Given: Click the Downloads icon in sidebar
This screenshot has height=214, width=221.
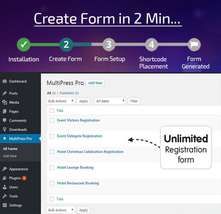Looking at the screenshot, I should (x=5, y=129).
